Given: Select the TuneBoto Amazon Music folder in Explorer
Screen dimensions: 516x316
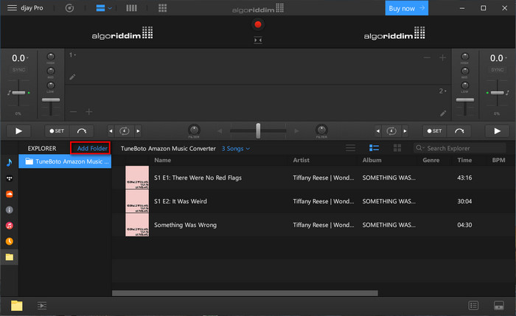Looking at the screenshot, I should click(65, 161).
